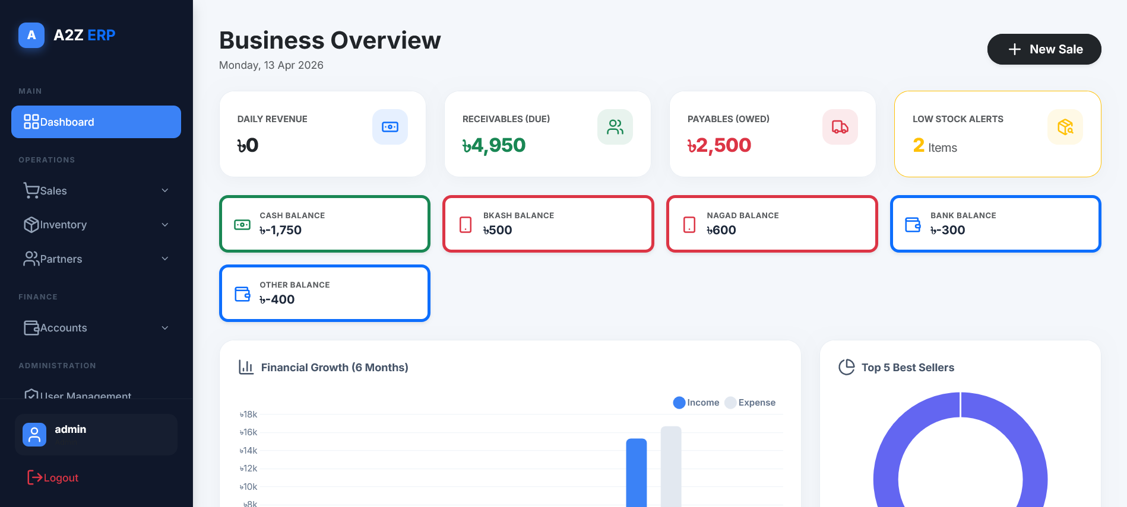Click the date 'Monday, 13 Apr 2026'
Image resolution: width=1127 pixels, height=507 pixels.
[x=271, y=65]
